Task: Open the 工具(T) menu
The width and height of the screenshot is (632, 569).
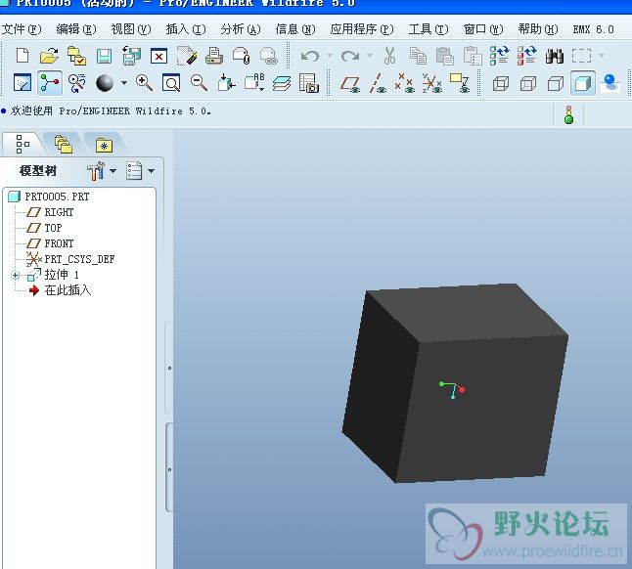Action: click(429, 29)
